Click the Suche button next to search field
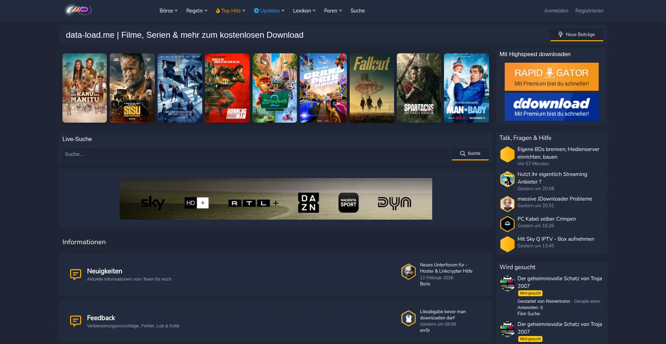The image size is (666, 344). [470, 153]
